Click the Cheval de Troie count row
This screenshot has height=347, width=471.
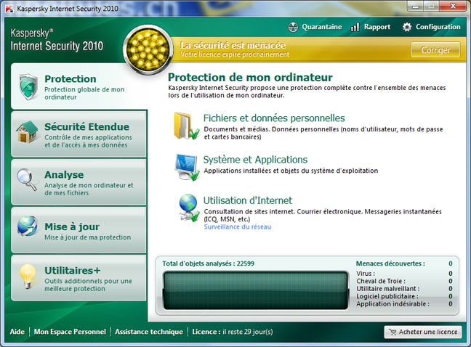click(404, 281)
